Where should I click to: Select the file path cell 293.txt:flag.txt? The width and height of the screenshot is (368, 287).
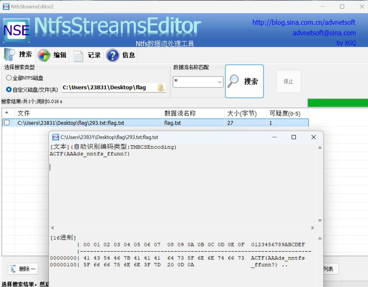88,123
